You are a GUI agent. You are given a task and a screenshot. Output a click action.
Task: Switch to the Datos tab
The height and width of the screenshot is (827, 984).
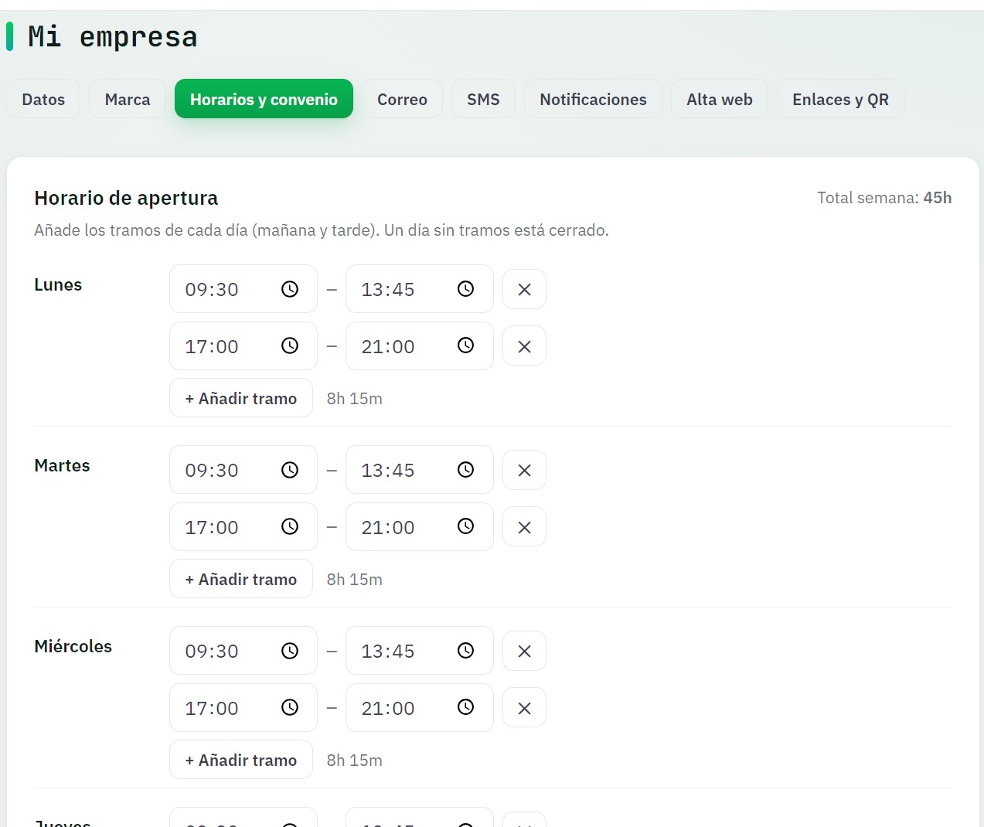point(43,99)
